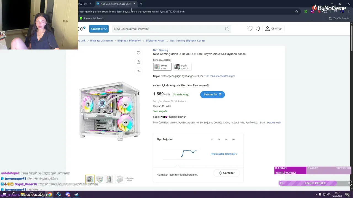Screen dimensions: 353x198
Task: Open 'Fiyat analizini detaylı gör' link
Action: [224, 154]
